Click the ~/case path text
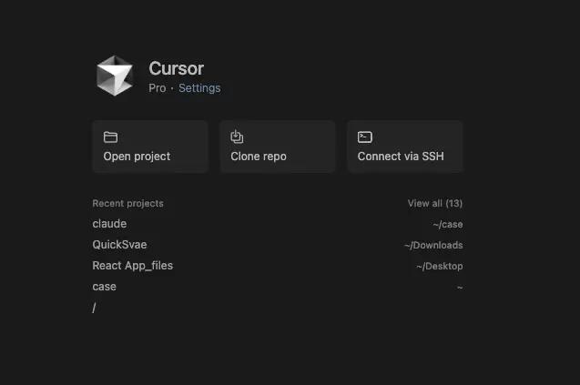The width and height of the screenshot is (580, 385). pos(447,225)
